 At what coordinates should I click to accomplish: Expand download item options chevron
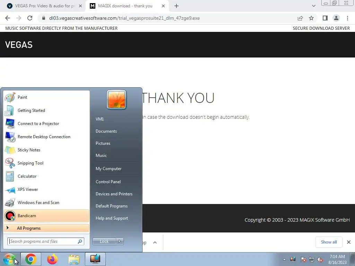pos(155,242)
